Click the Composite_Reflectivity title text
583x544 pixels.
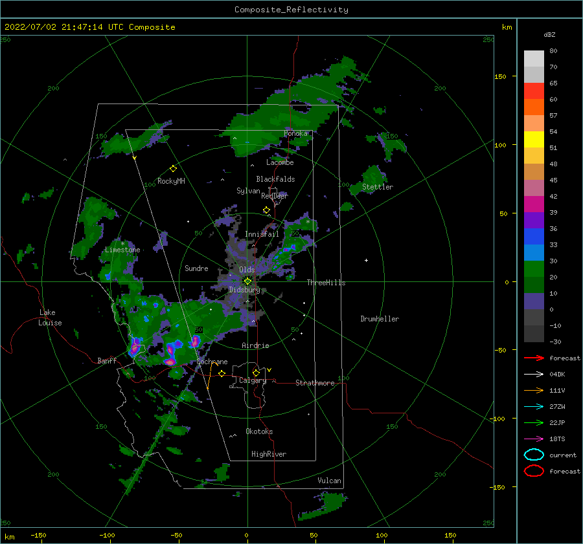pyautogui.click(x=291, y=10)
